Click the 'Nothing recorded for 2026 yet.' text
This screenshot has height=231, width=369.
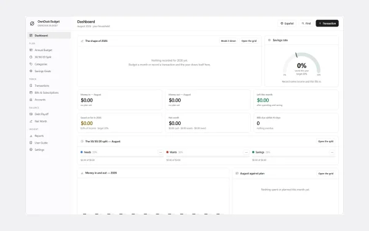pyautogui.click(x=169, y=60)
